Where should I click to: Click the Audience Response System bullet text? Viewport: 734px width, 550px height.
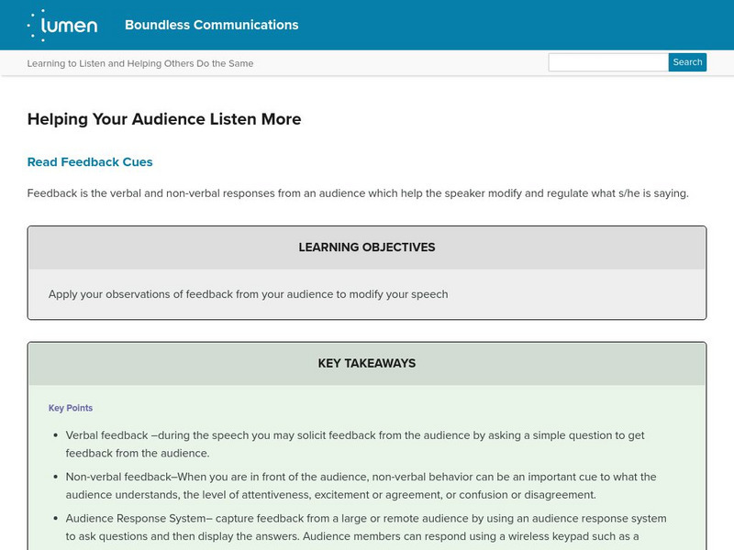(x=367, y=527)
